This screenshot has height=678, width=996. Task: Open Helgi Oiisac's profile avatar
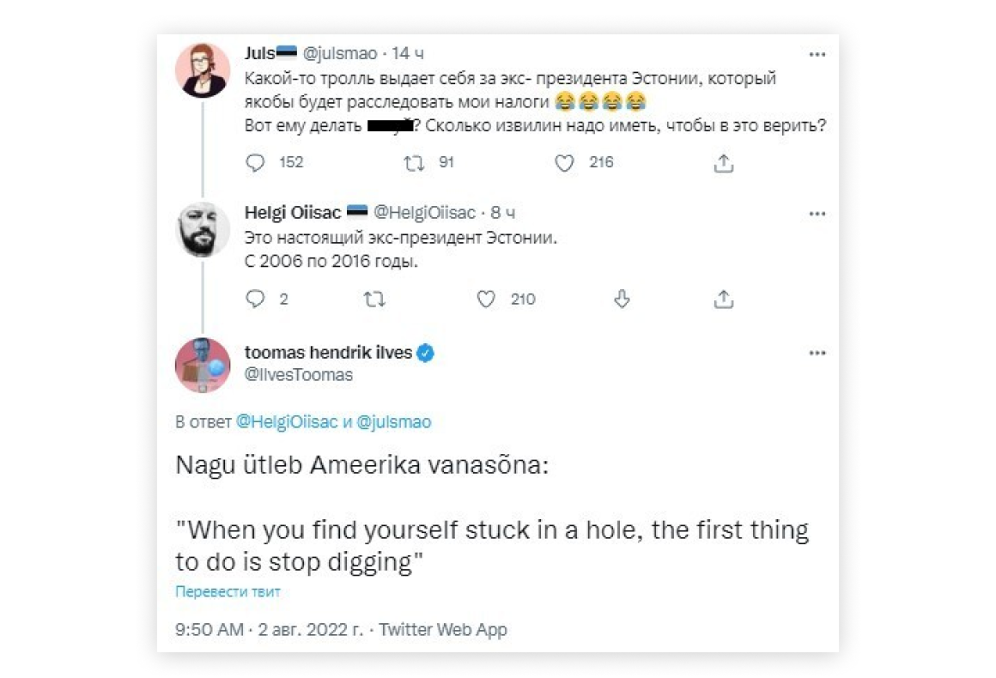(203, 230)
